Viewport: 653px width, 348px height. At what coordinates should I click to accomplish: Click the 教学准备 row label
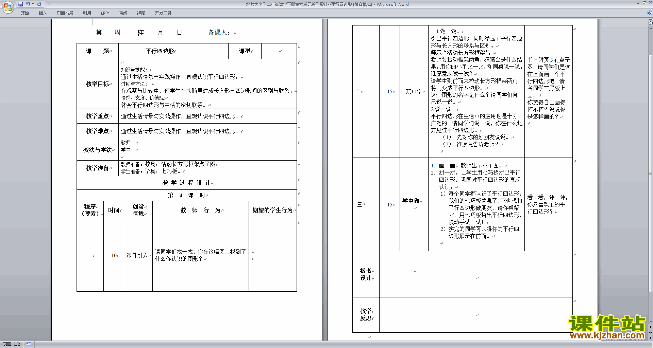tap(98, 168)
